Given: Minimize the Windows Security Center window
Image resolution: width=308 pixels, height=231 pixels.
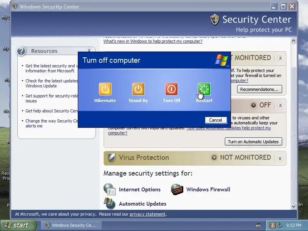Looking at the screenshot, I should [x=274, y=7].
